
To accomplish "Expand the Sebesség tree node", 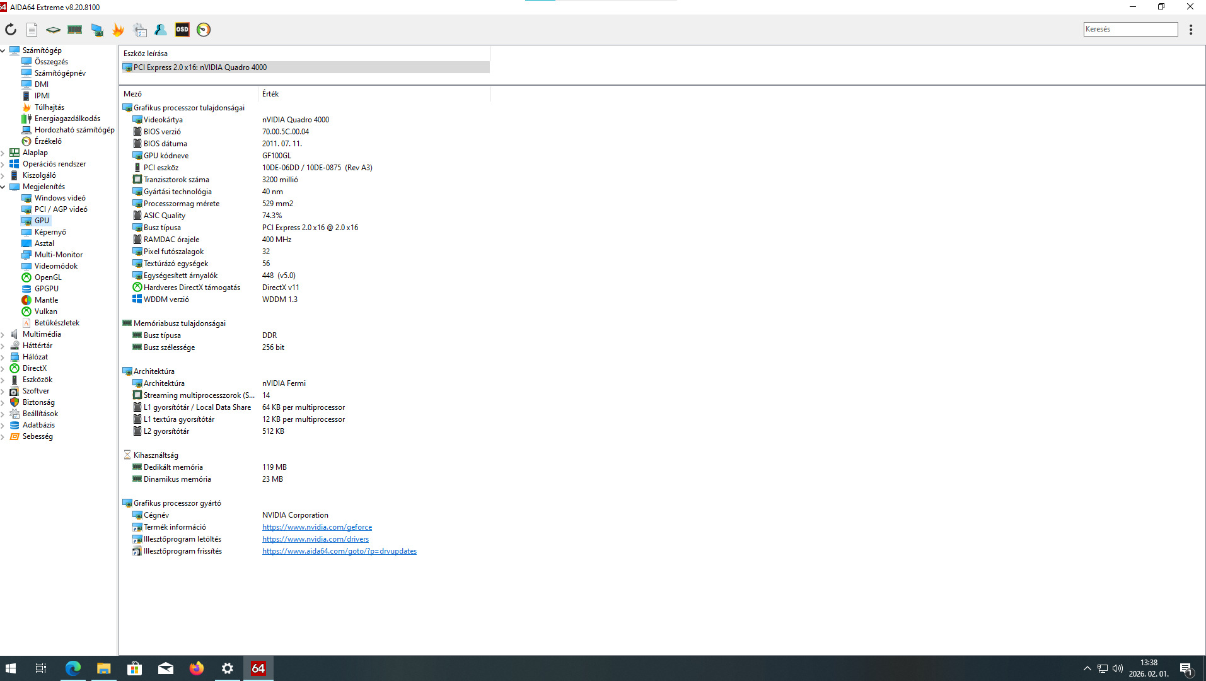I will 3,436.
